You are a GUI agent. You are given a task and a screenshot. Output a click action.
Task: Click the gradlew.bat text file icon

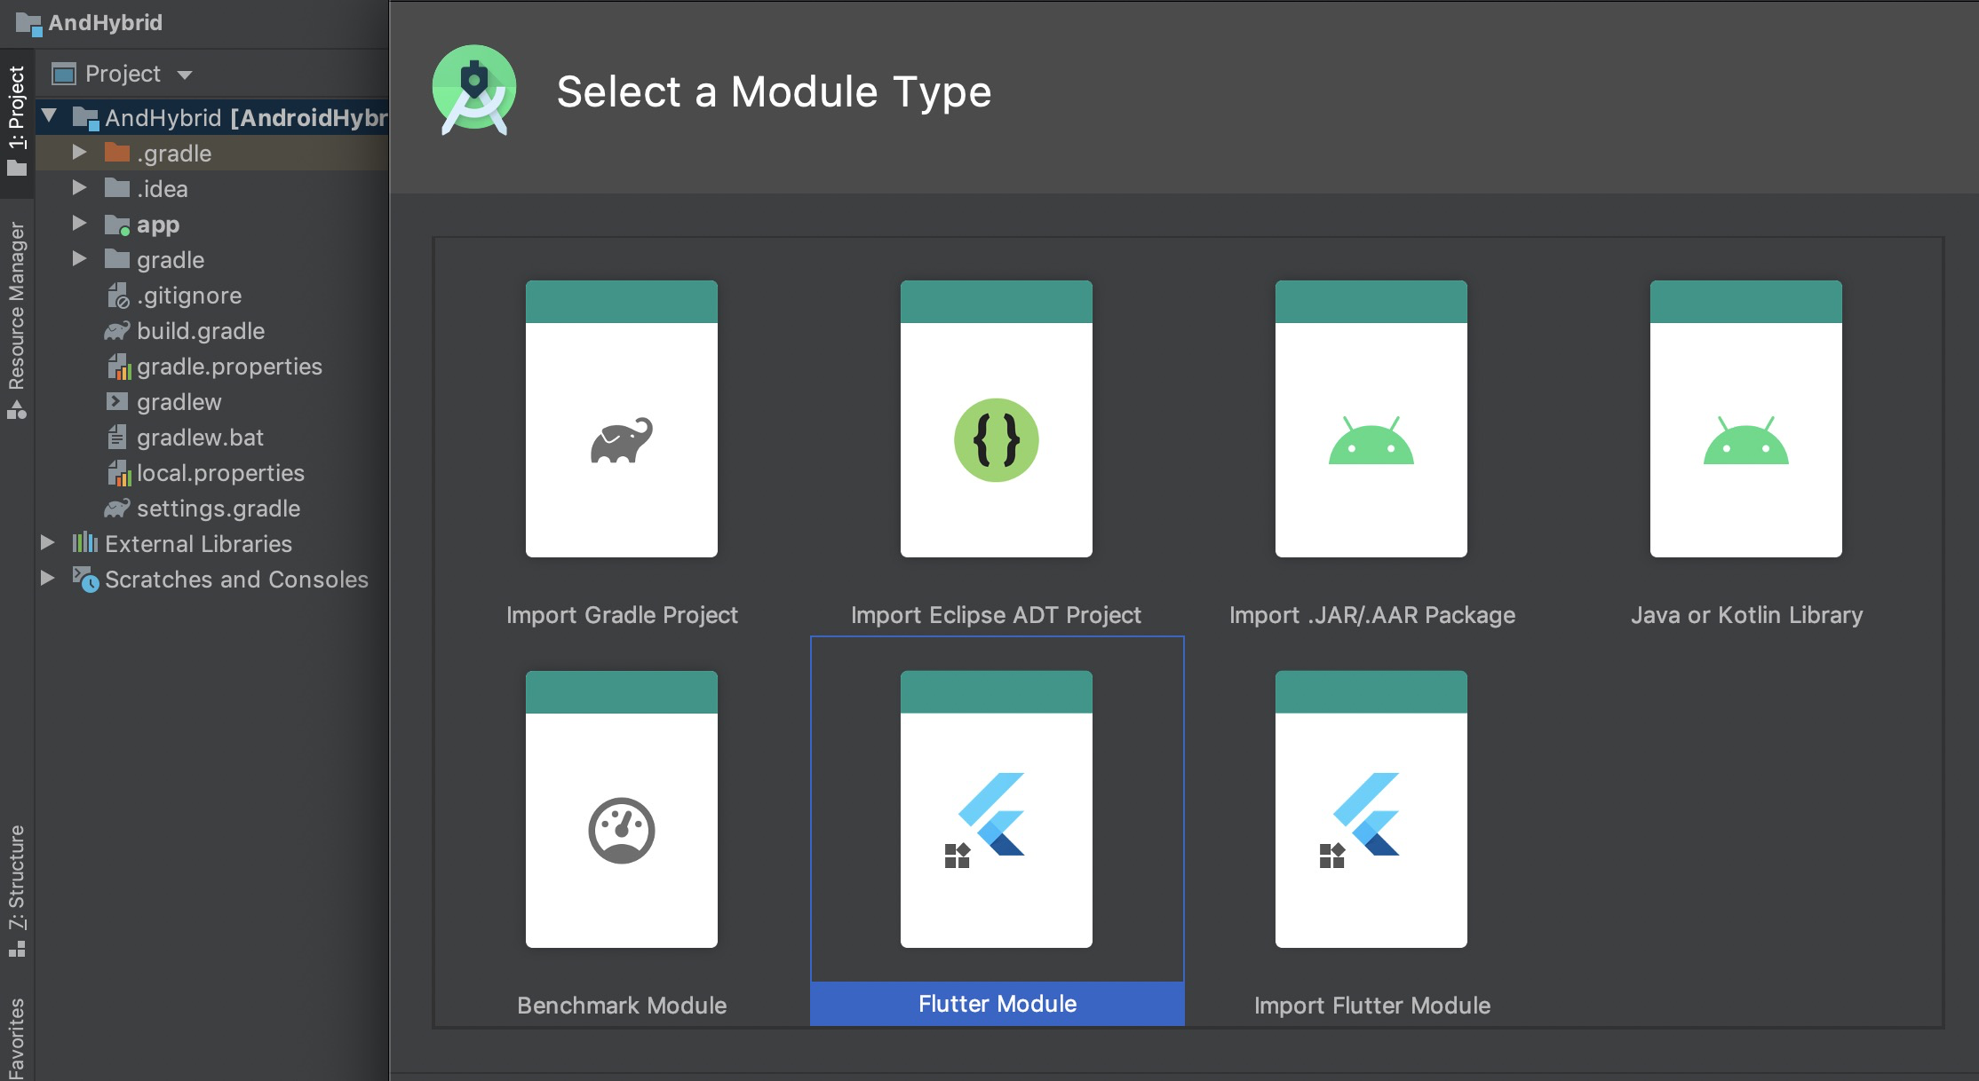tap(117, 437)
